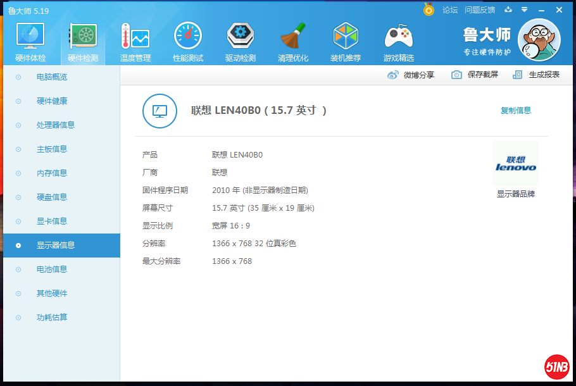
Task: Open the 硬件体检 hardware checkup icon
Action: 30,38
